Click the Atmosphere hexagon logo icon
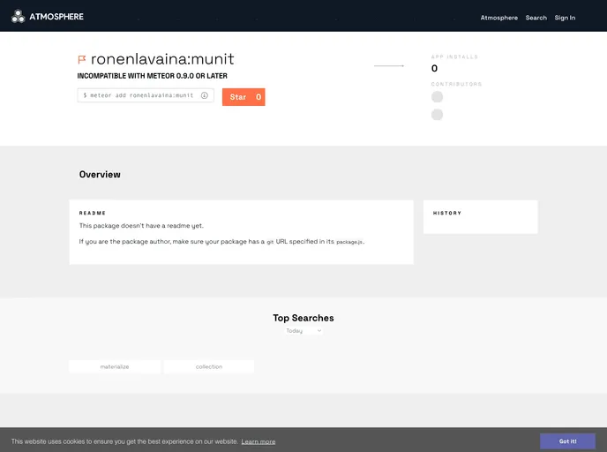The image size is (607, 452). (x=18, y=16)
